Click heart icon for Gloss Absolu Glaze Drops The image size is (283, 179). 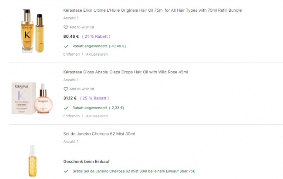pos(66,89)
